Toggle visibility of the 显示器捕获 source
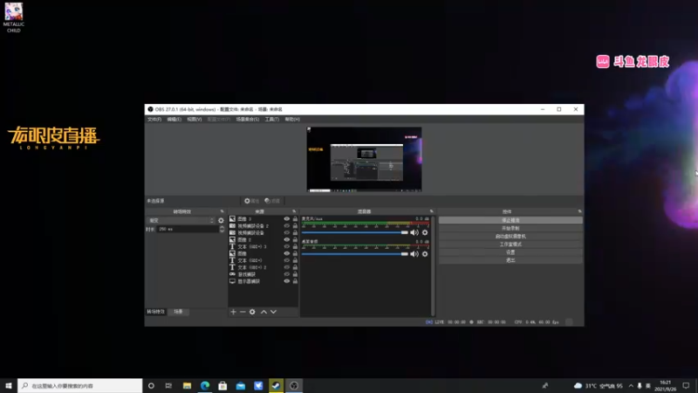The width and height of the screenshot is (698, 393). tap(287, 281)
